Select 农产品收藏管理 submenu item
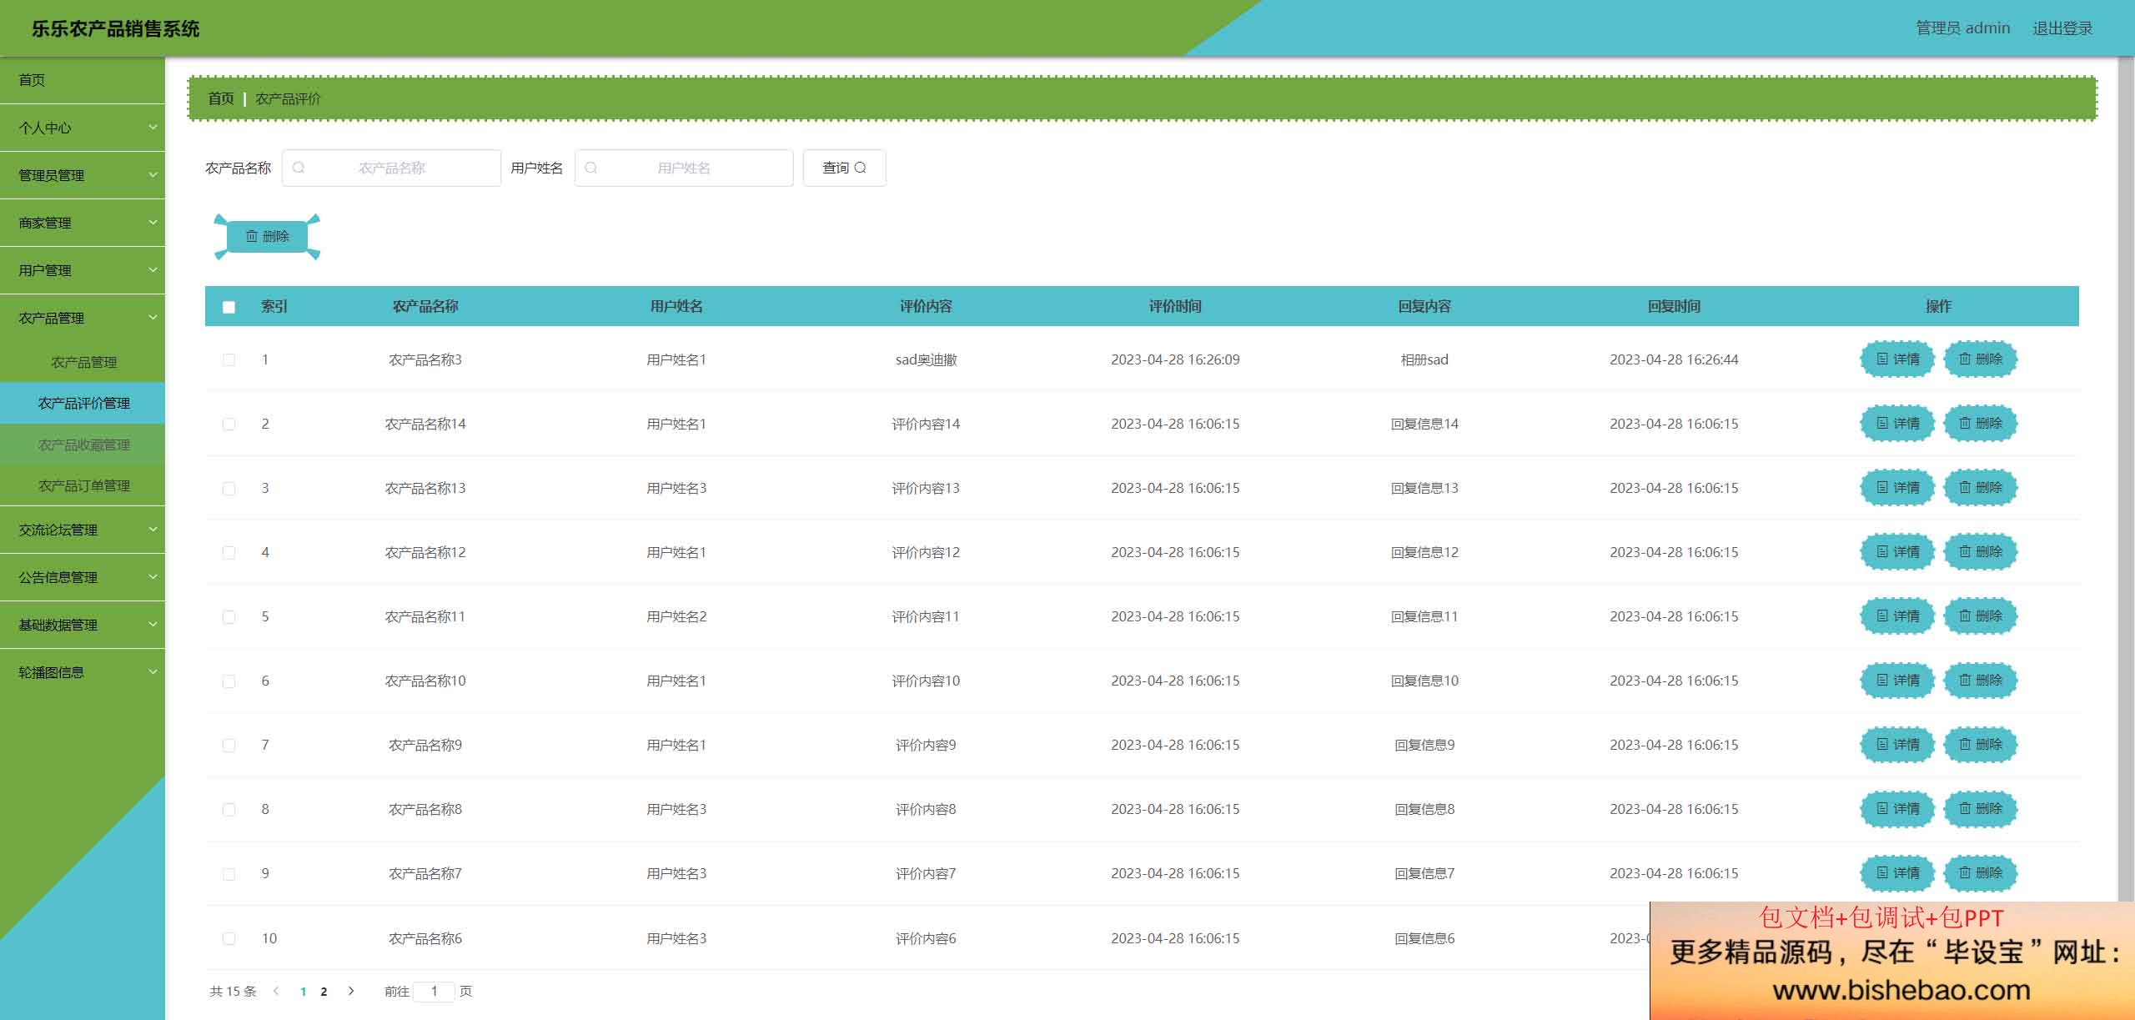The width and height of the screenshot is (2135, 1020). pos(83,445)
